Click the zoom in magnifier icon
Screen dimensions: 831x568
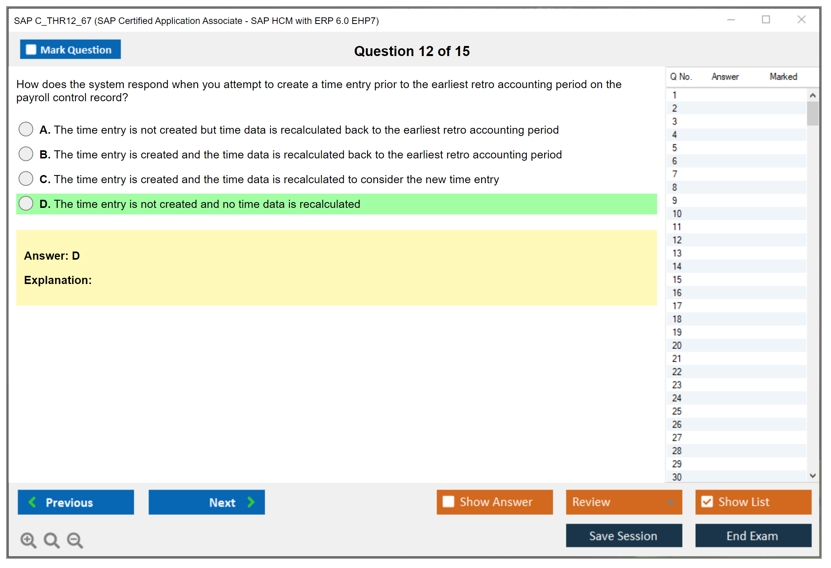[x=28, y=540]
